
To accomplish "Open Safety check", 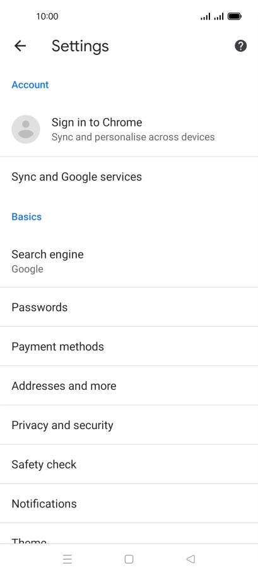I will [x=129, y=464].
